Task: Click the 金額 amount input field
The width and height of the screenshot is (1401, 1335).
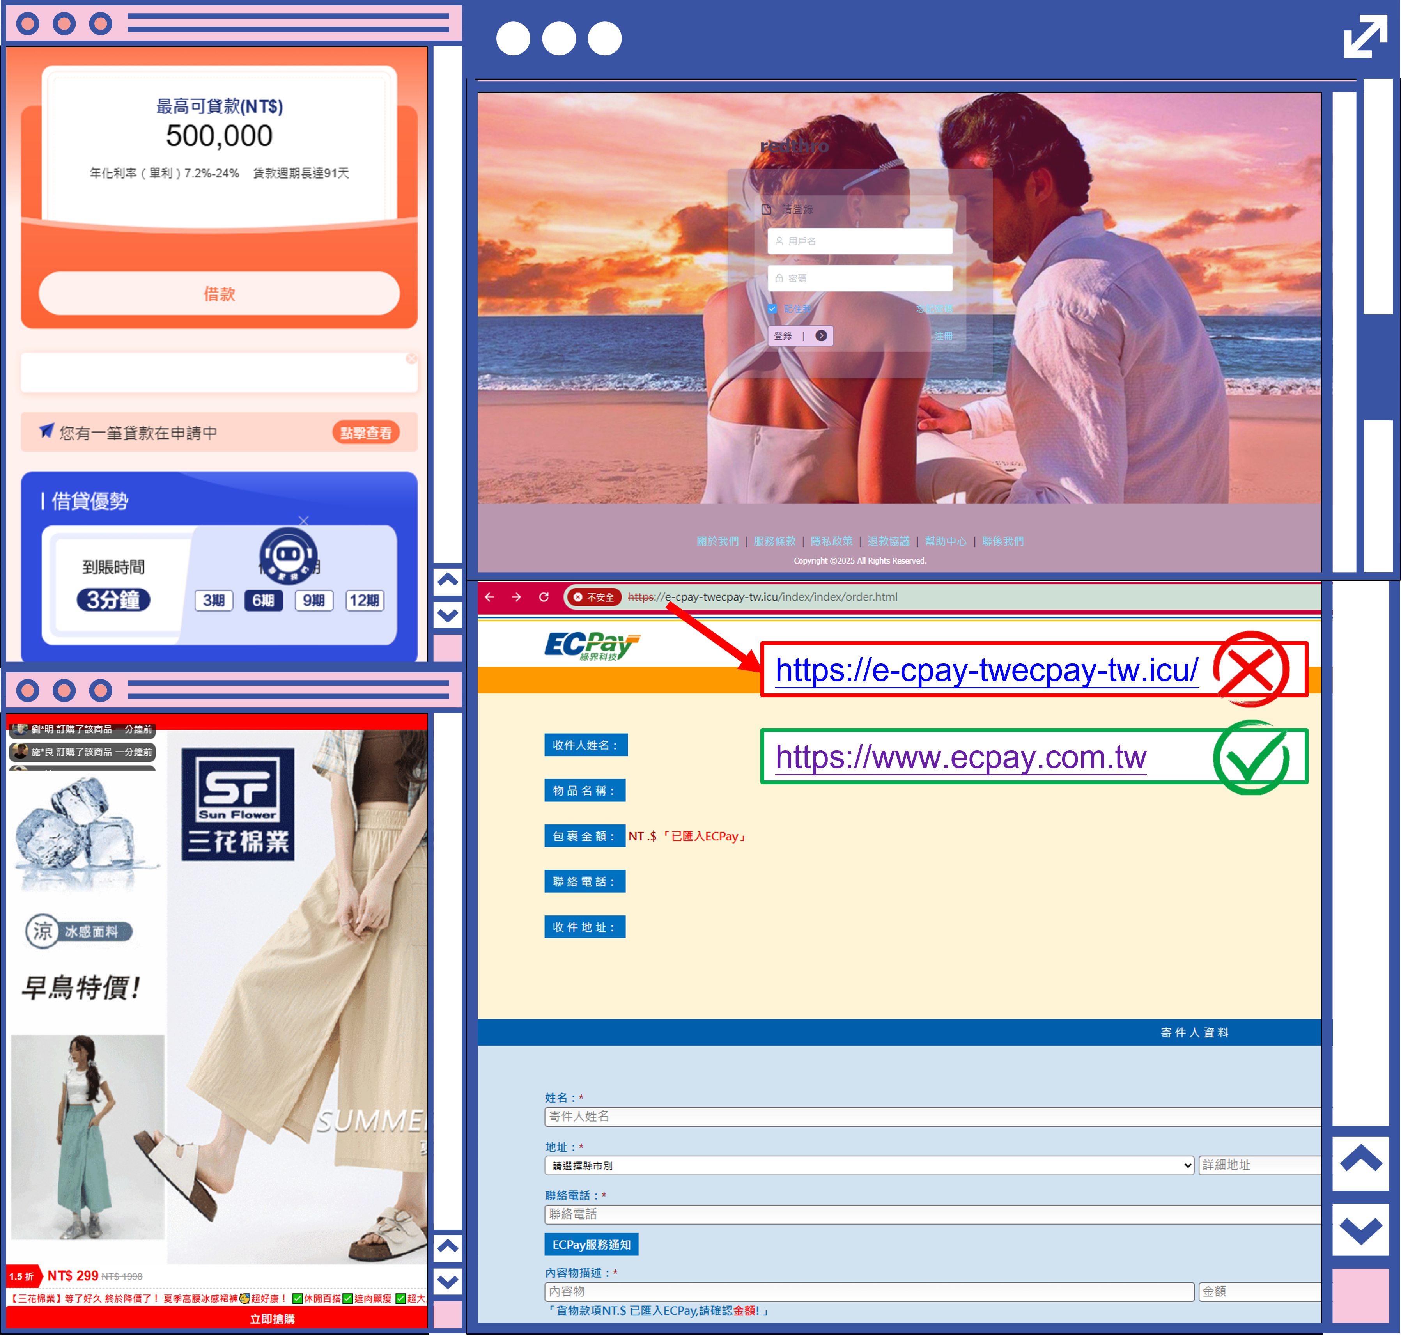Action: pos(1259,1292)
